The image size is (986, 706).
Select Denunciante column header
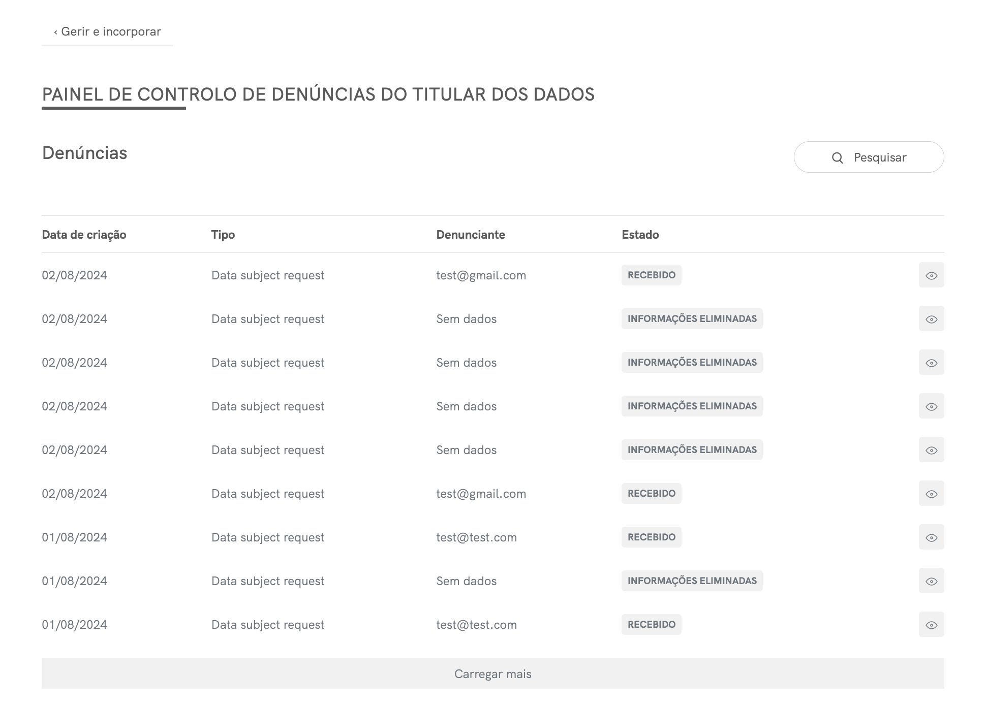point(470,235)
